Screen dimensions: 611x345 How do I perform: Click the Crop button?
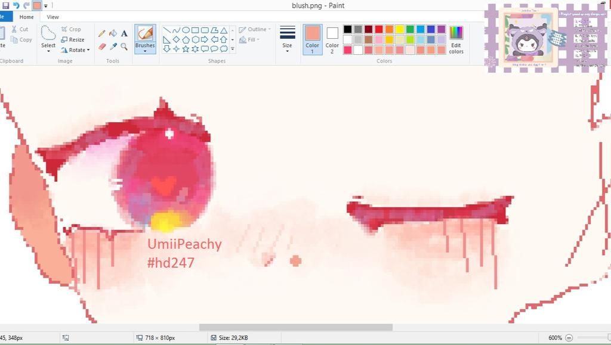pos(71,29)
